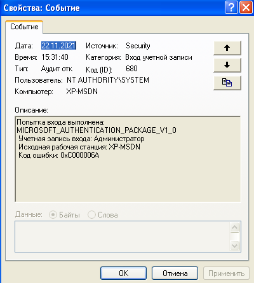Select the Байты radio option
The image size is (254, 283).
click(64, 215)
